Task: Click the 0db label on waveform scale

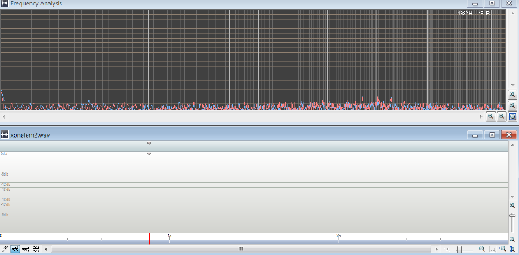Action: click(4, 154)
